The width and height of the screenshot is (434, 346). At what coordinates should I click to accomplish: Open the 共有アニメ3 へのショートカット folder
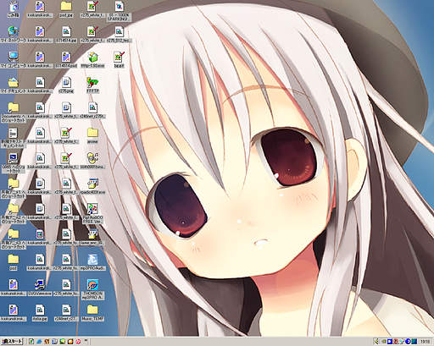(14, 239)
